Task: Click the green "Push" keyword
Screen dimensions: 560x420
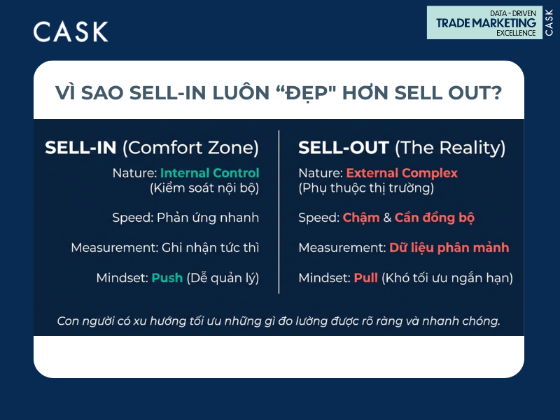Action: [167, 278]
